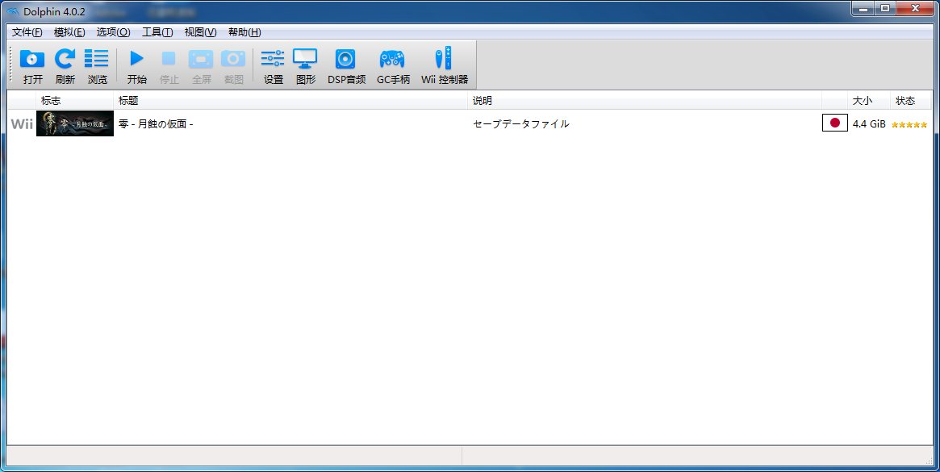The height and width of the screenshot is (472, 940).
Task: Open graphics configuration via 图形 icon
Action: [305, 65]
